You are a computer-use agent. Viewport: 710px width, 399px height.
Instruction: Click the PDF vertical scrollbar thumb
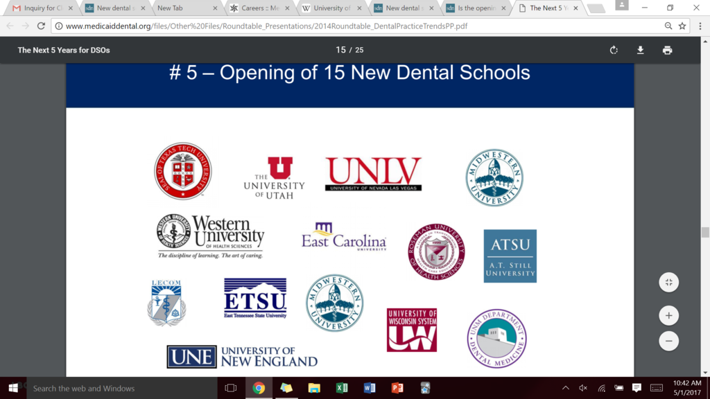point(705,232)
